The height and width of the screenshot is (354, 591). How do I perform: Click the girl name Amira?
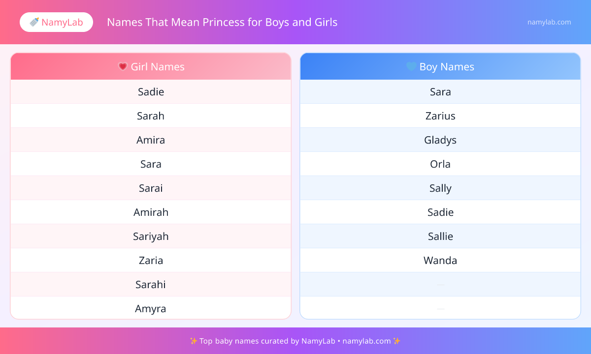coord(151,140)
